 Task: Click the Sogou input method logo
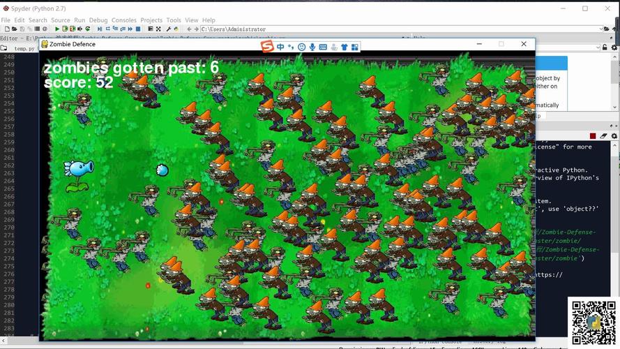tap(267, 47)
